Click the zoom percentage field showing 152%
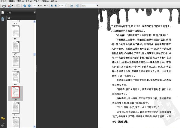180x128 pixels. pos(61,5)
